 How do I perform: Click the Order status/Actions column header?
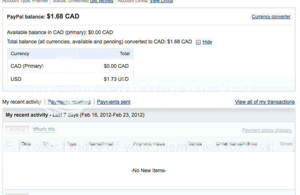(x=237, y=144)
